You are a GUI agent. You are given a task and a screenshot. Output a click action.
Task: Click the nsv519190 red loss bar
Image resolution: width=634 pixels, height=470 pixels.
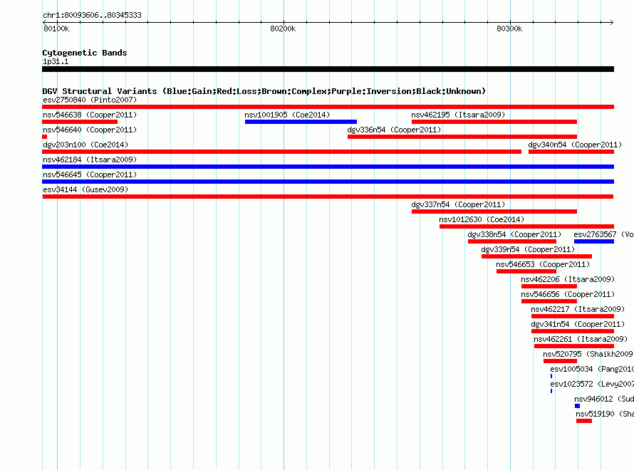click(584, 421)
